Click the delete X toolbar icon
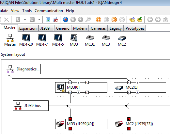Image resolution: width=170 pixels, height=134 pixels. [7, 20]
